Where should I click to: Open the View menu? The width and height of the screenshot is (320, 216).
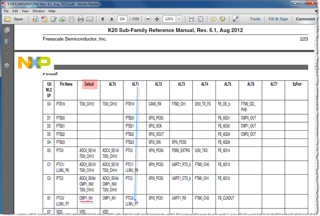(x=25, y=11)
